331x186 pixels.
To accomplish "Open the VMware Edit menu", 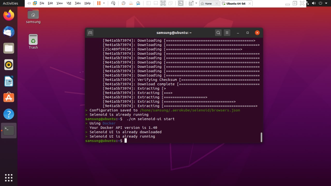I will 50,3.
